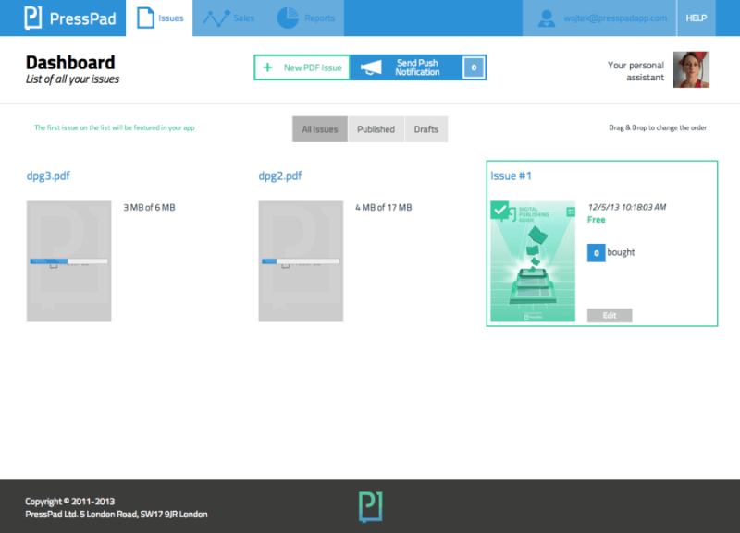Open the dpg2.pdf issue link
Screen dimensions: 740x533
(x=280, y=176)
